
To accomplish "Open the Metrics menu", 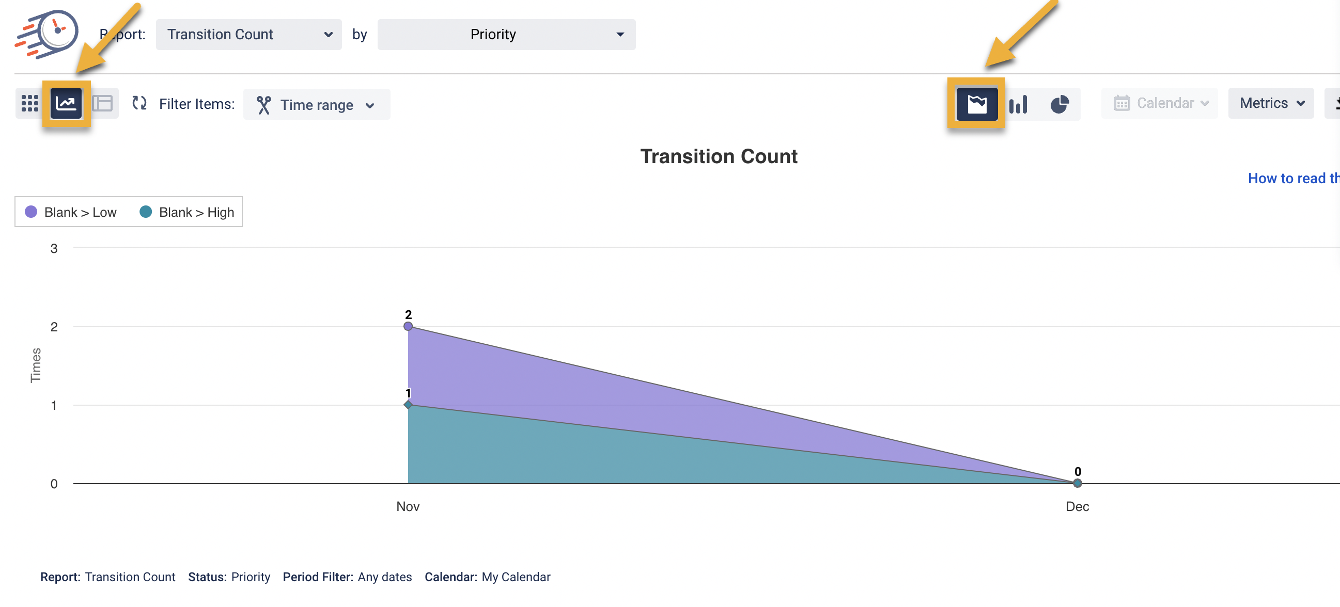I will (1271, 103).
